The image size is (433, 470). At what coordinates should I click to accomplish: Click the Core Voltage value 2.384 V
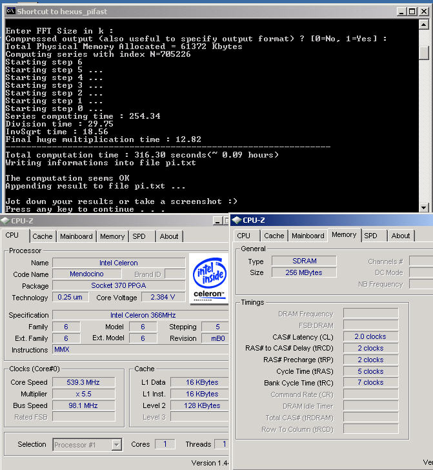(x=163, y=297)
